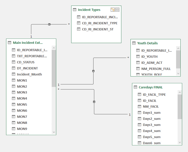Click the column icon next to MON5
The image size is (188, 152).
pos(13,104)
